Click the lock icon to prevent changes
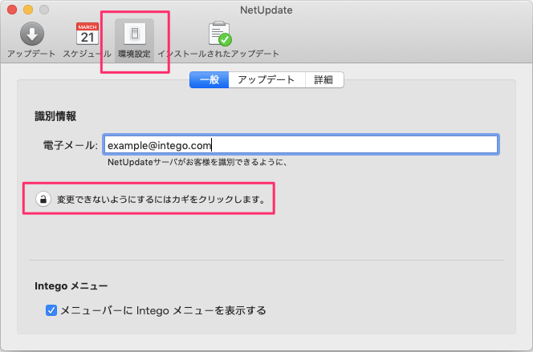533x352 pixels. (43, 199)
